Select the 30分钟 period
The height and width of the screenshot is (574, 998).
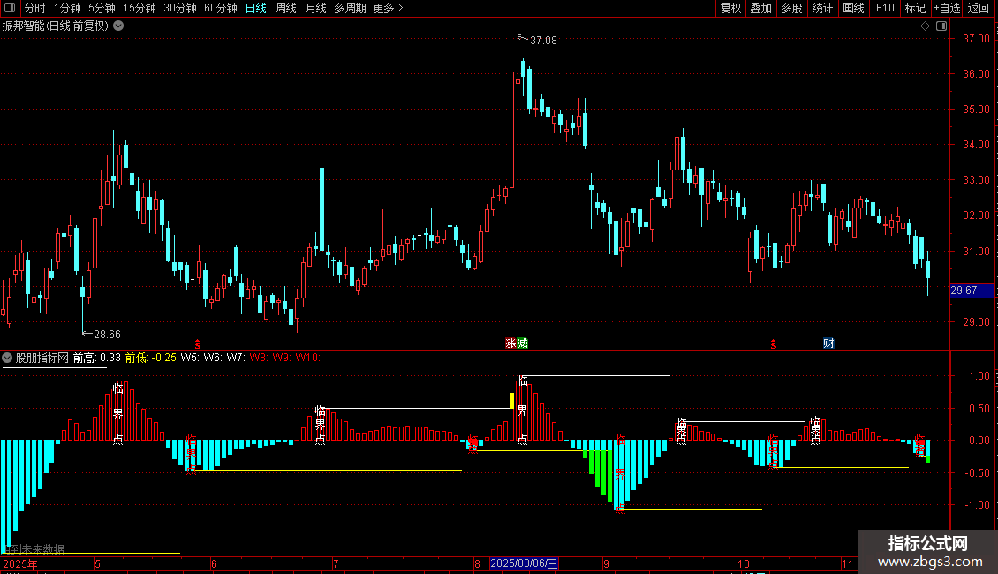tap(180, 8)
